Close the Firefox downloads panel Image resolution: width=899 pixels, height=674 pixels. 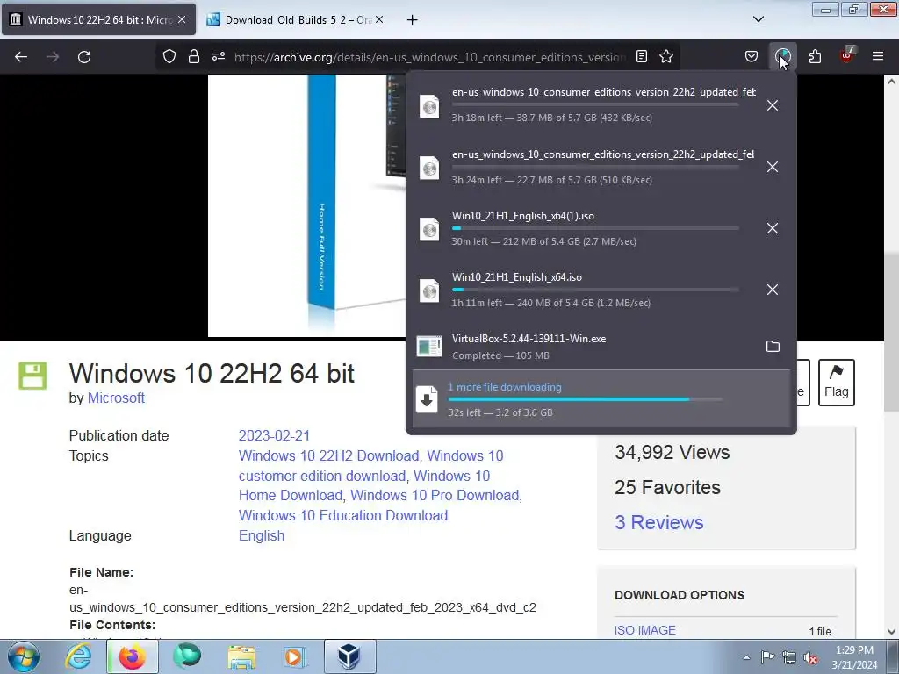click(782, 56)
